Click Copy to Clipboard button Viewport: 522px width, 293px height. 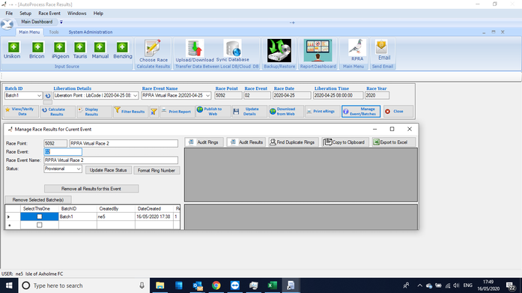[x=345, y=142]
